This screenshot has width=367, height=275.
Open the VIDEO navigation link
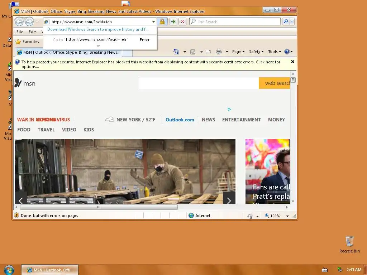click(69, 130)
